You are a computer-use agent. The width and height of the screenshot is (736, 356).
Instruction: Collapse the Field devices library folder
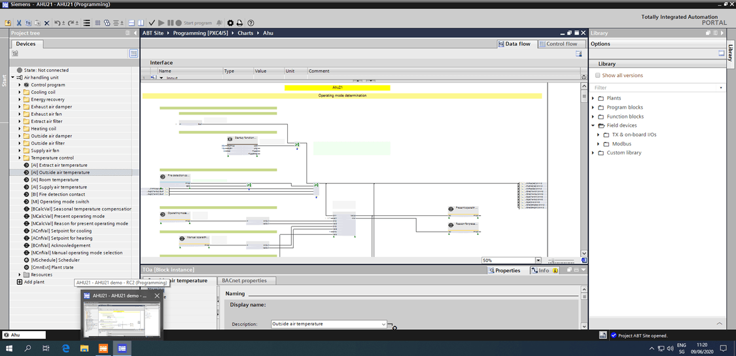(593, 126)
